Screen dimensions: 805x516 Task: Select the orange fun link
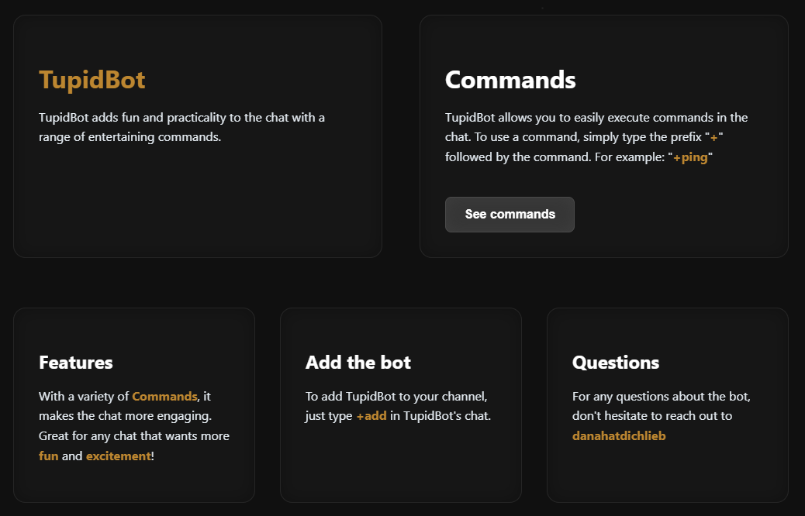coord(49,456)
